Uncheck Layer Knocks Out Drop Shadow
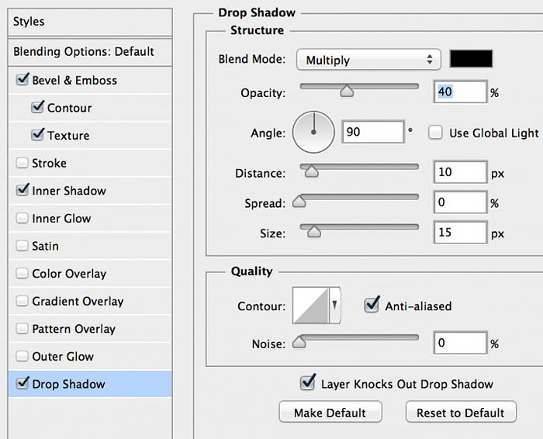 [x=307, y=382]
